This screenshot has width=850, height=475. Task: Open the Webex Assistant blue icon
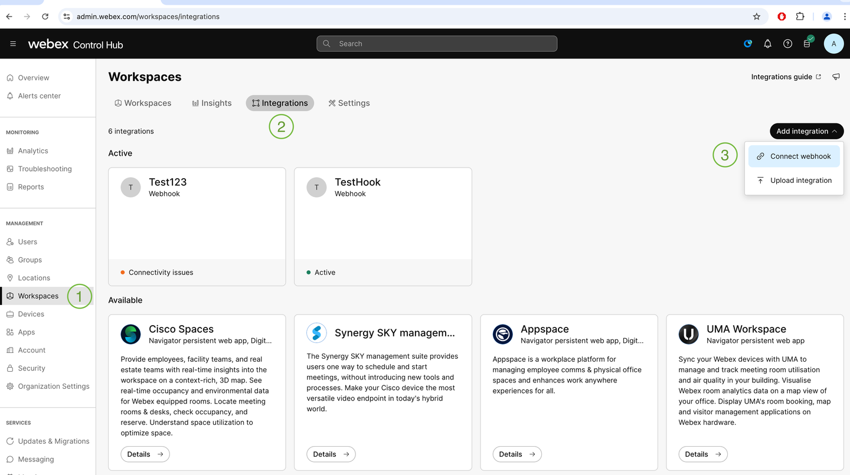pos(748,44)
